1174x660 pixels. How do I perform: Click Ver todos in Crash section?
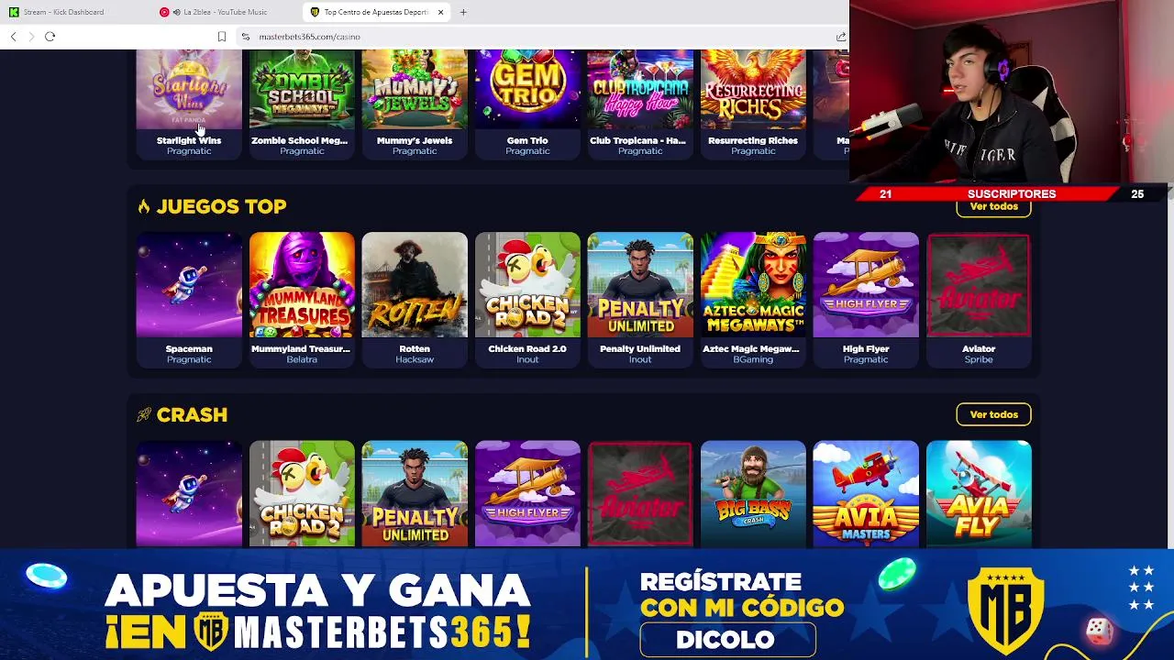[993, 414]
